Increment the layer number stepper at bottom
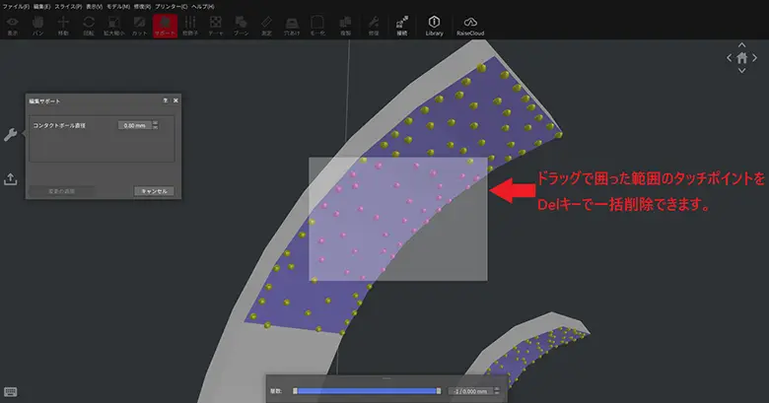The width and height of the screenshot is (769, 403). [497, 388]
